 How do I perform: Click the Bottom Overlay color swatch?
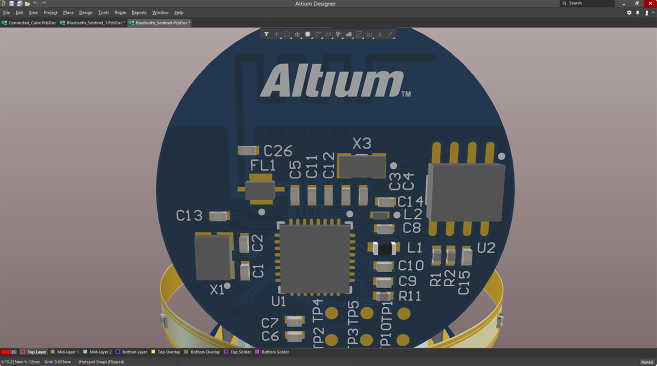[187, 352]
